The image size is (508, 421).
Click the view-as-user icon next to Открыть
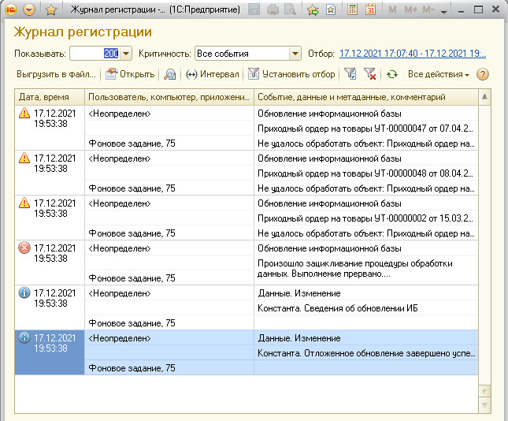(169, 74)
